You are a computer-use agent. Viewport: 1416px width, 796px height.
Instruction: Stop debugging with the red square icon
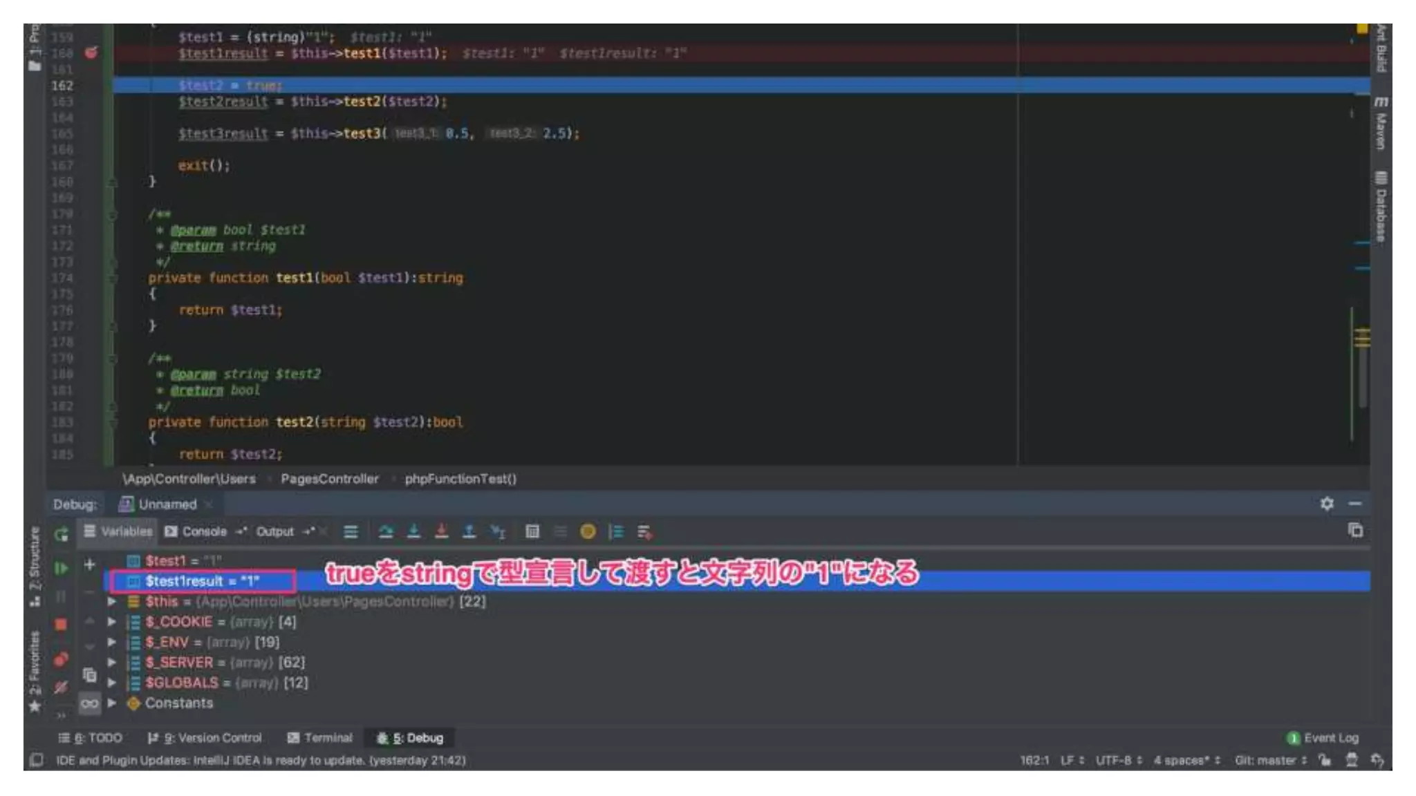pos(61,624)
